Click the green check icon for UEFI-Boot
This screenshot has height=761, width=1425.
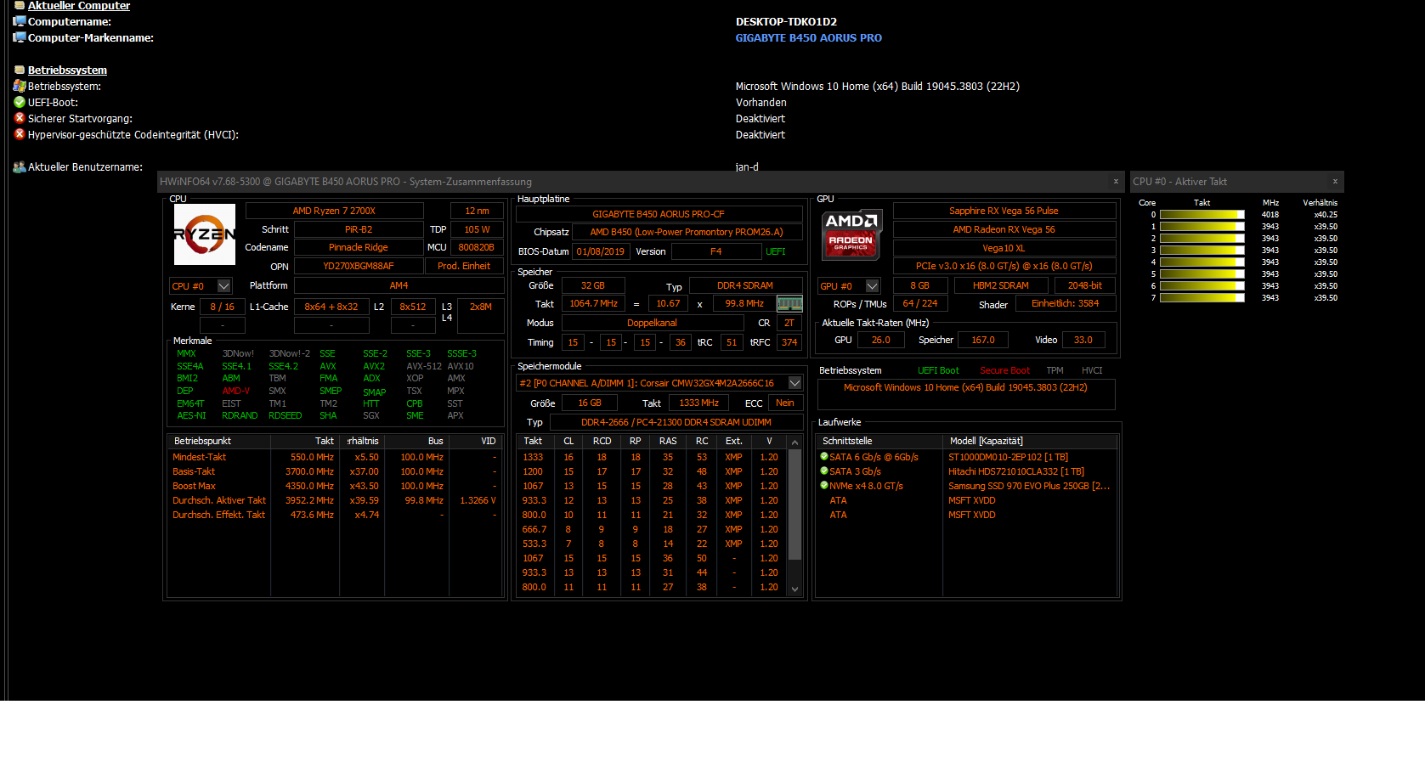20,102
